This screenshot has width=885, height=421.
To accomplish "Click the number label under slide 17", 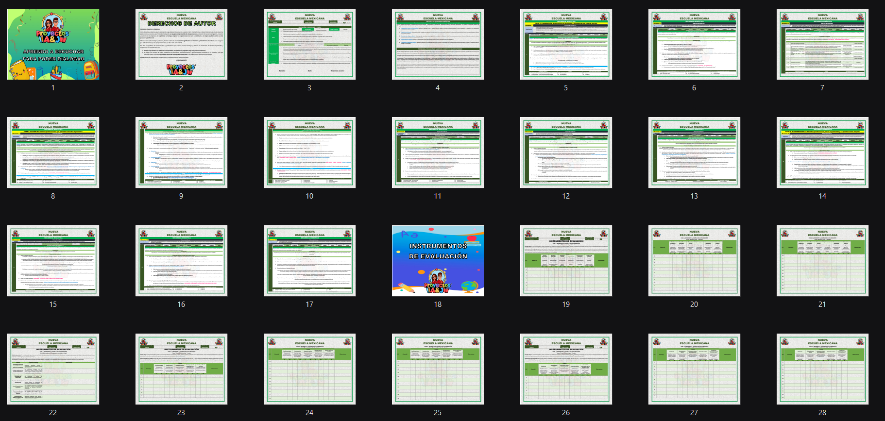I will [309, 304].
